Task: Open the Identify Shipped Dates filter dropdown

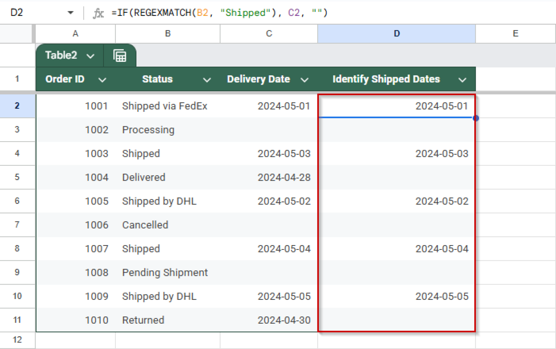Action: [463, 79]
